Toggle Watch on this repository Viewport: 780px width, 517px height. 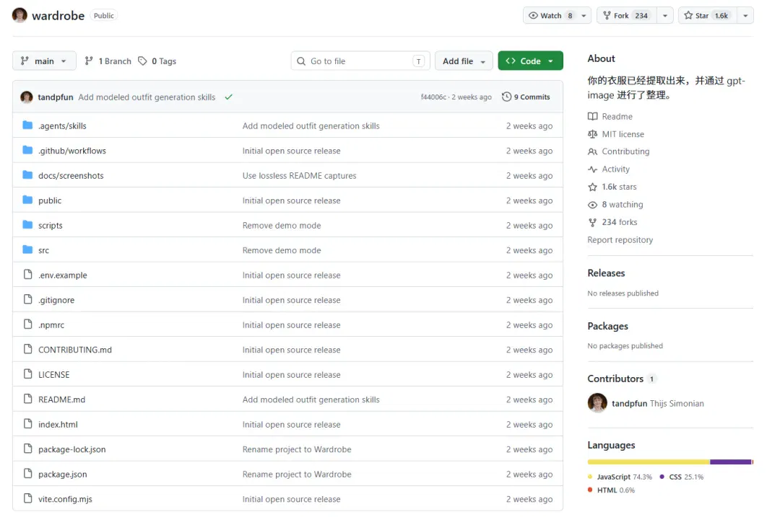pyautogui.click(x=551, y=15)
